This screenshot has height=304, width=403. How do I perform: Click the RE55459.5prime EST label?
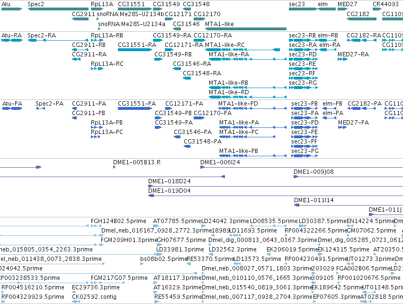pyautogui.click(x=178, y=297)
